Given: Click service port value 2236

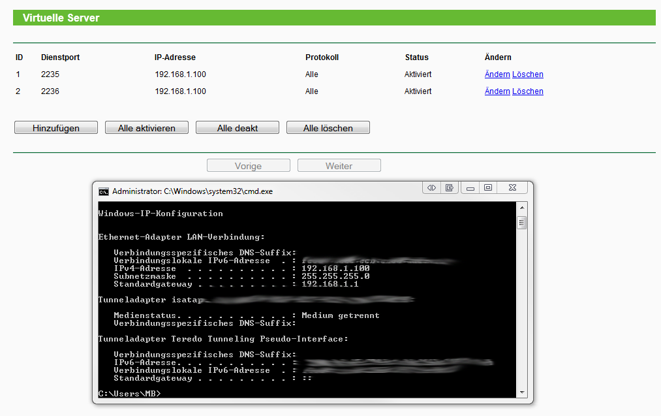Looking at the screenshot, I should point(50,91).
